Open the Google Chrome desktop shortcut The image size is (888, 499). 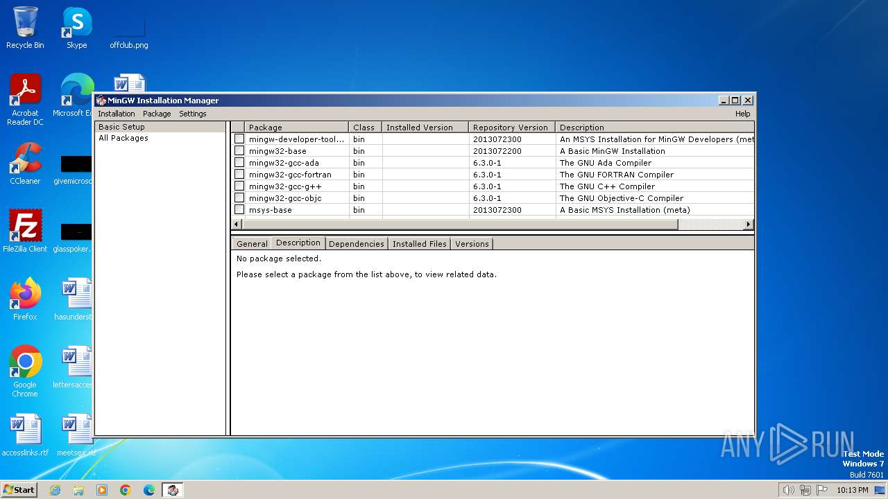tap(25, 371)
